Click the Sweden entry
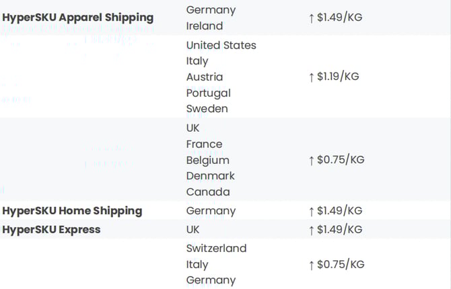Image resolution: width=451 pixels, height=289 pixels. 207,109
